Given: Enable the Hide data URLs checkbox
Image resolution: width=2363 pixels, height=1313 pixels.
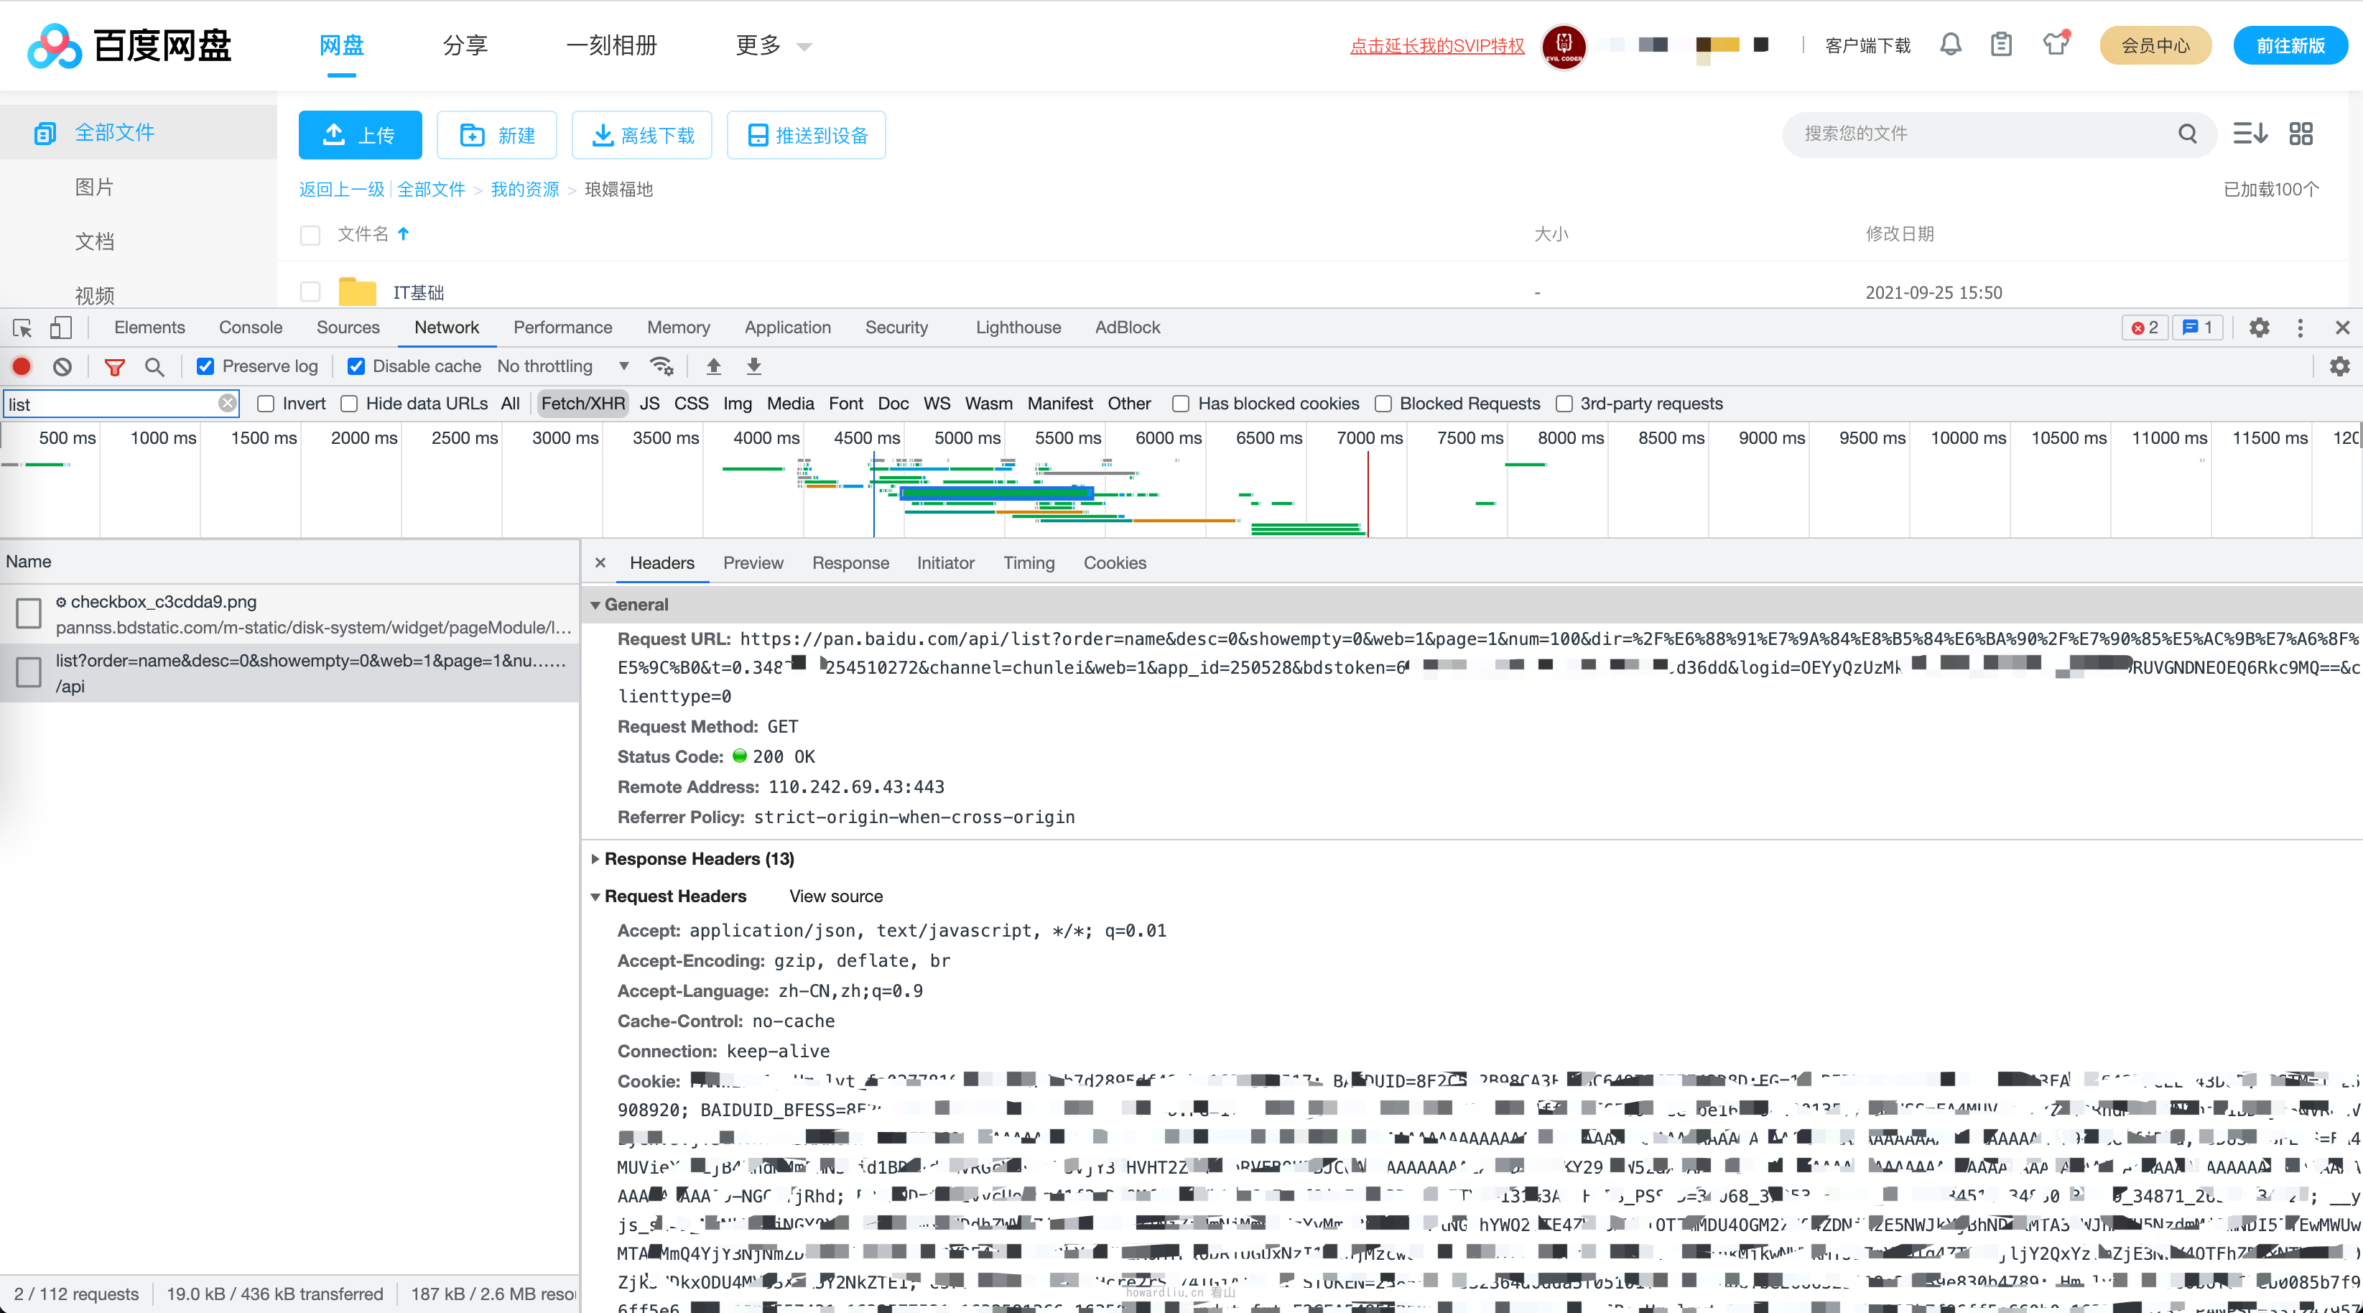Looking at the screenshot, I should 350,404.
